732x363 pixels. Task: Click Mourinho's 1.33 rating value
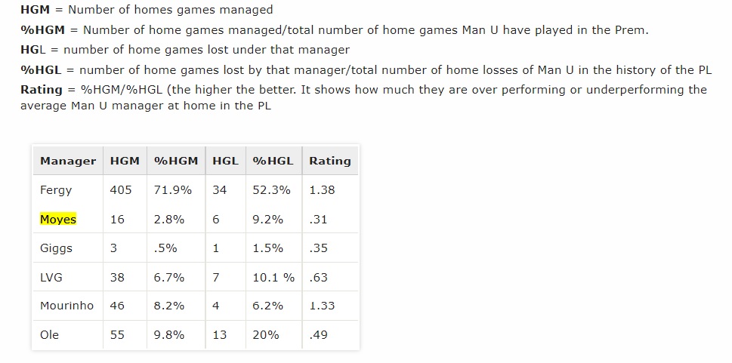[x=322, y=306]
